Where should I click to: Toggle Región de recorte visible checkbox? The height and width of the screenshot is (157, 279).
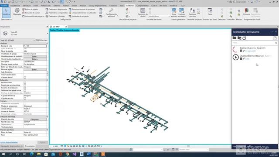25,85
